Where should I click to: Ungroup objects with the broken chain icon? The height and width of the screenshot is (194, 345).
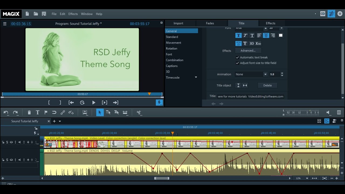[71, 113]
